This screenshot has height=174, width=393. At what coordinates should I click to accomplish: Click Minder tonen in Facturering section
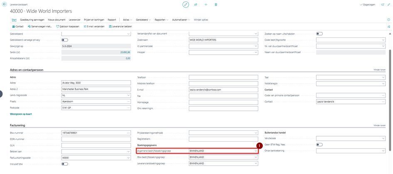[x=379, y=125]
